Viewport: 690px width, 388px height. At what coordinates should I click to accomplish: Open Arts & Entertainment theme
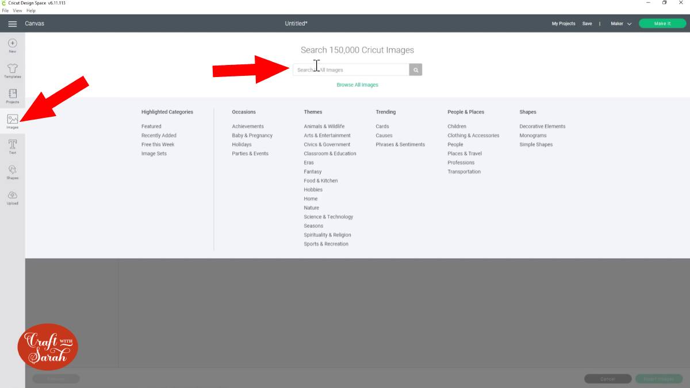tap(327, 136)
